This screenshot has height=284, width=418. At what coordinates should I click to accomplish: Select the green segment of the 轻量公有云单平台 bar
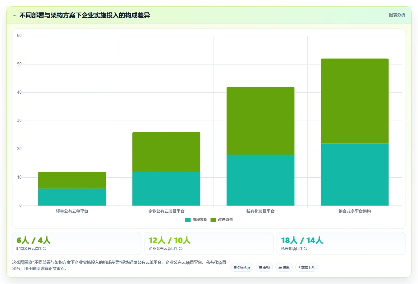(x=72, y=180)
